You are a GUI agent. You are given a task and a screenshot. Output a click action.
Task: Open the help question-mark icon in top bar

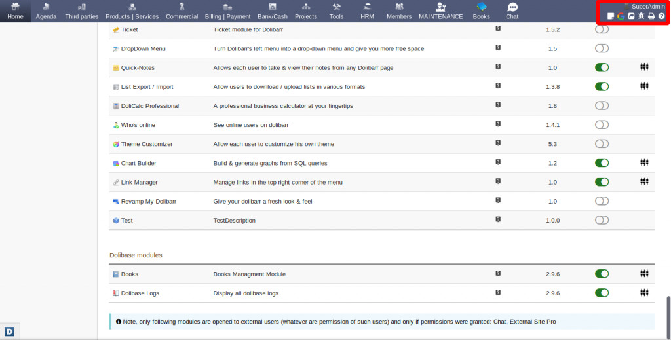tap(662, 16)
